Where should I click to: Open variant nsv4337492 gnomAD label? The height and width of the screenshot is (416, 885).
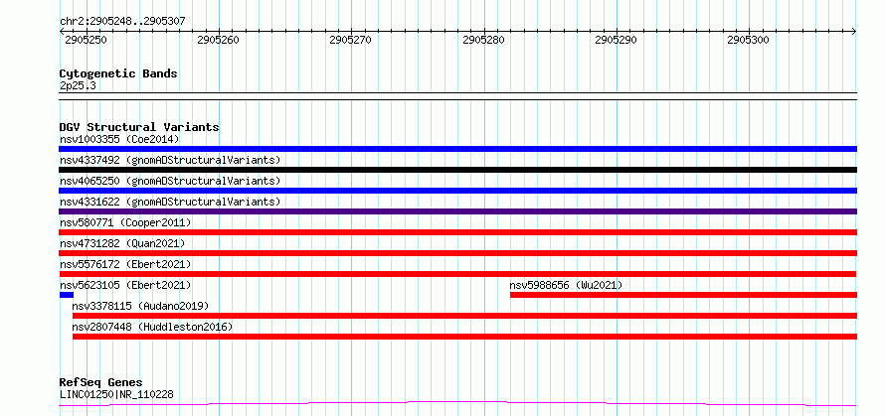(x=170, y=160)
